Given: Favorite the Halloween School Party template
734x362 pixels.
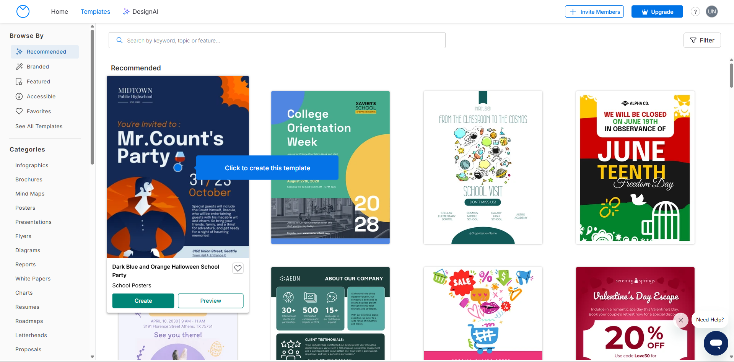Looking at the screenshot, I should [x=238, y=268].
